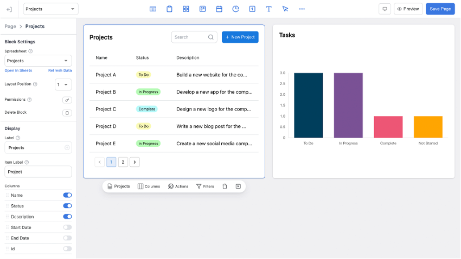
Task: Insert a pie chart block from toolbar
Action: [235, 9]
